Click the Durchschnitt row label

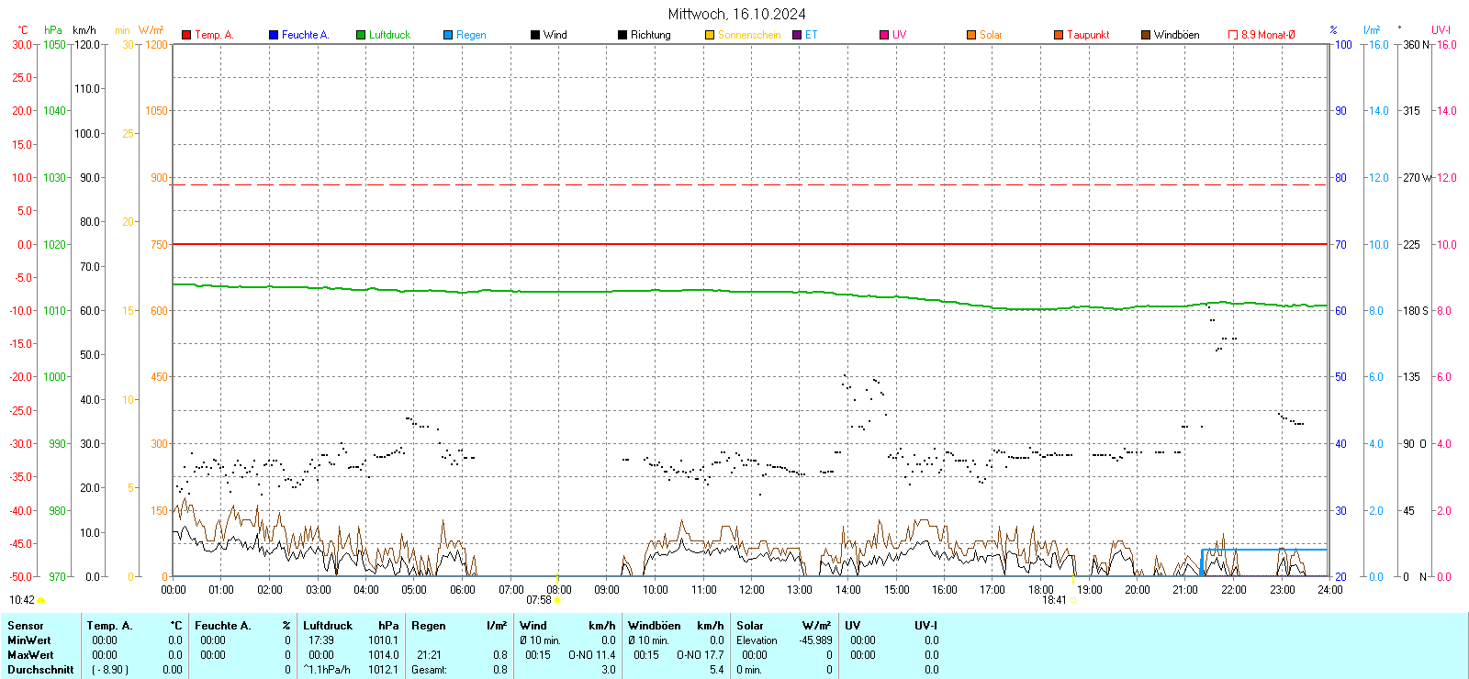pos(40,670)
